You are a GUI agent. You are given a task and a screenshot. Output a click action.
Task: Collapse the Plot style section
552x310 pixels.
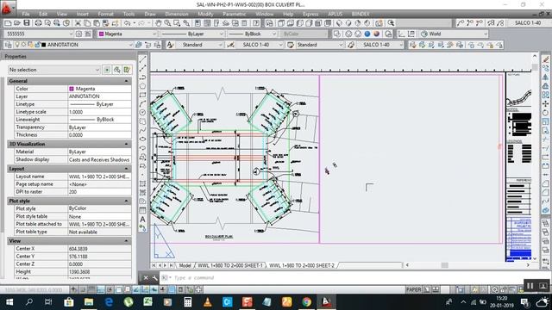point(127,201)
